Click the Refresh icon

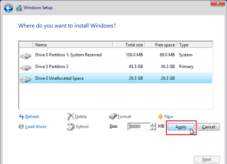22,117
